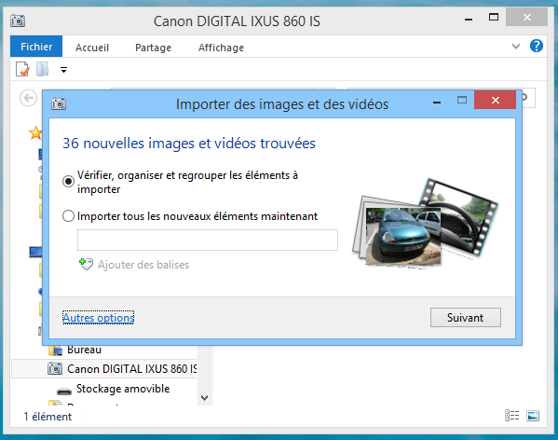Click the camera icon in import dialog title bar
This screenshot has width=558, height=440.
pos(59,103)
